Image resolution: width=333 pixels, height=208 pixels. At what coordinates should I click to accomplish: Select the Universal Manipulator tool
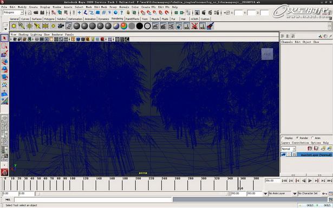(4, 85)
